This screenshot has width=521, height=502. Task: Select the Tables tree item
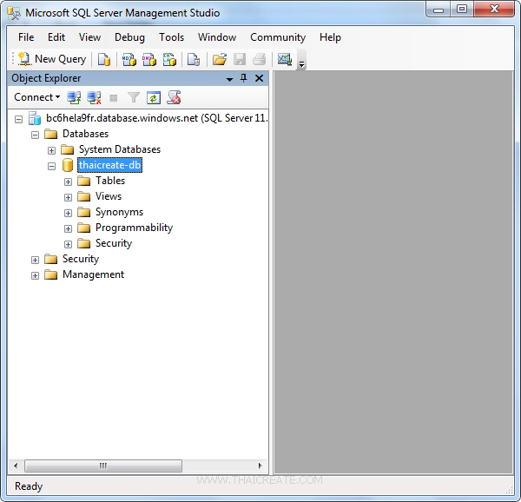coord(110,181)
